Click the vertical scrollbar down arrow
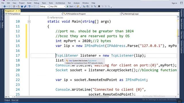The height and width of the screenshot is (103, 184). coord(178,94)
